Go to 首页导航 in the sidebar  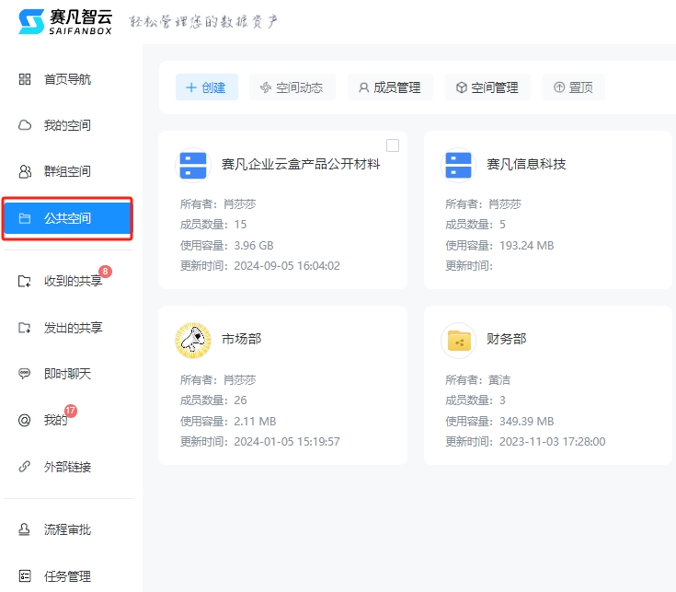click(x=67, y=79)
